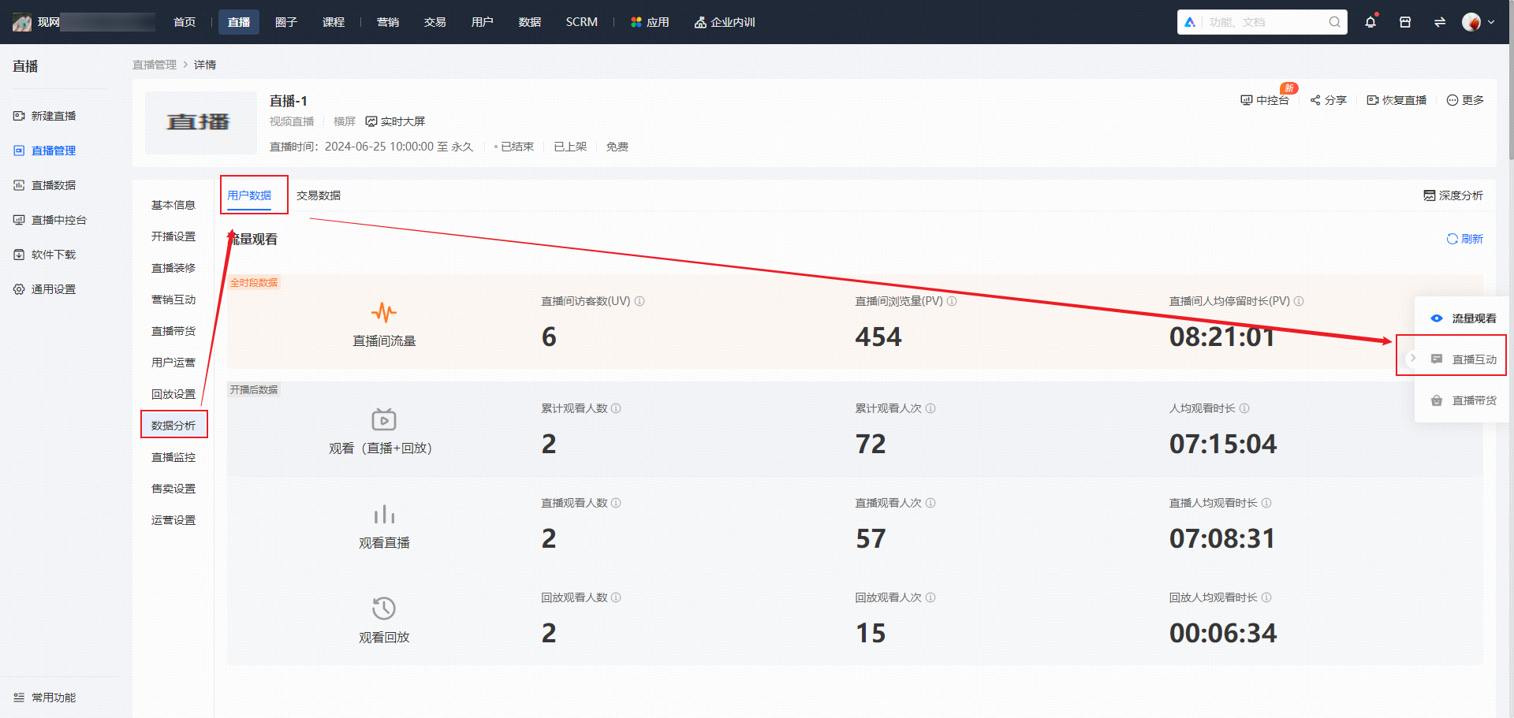1514x718 pixels.
Task: Click the 直播 cover thumbnail
Action: pos(201,122)
